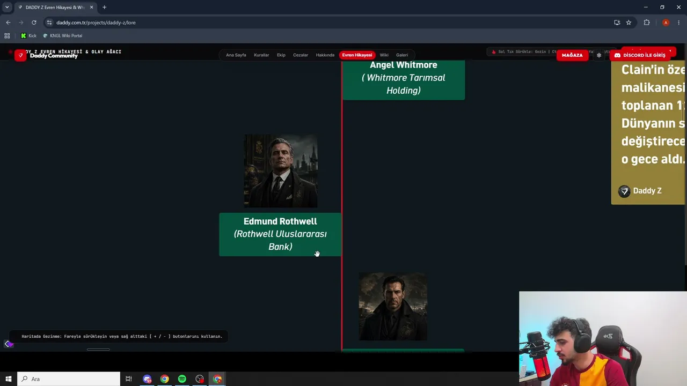This screenshot has height=386, width=687.
Task: Bookmark this page with the star icon
Action: tap(628, 23)
